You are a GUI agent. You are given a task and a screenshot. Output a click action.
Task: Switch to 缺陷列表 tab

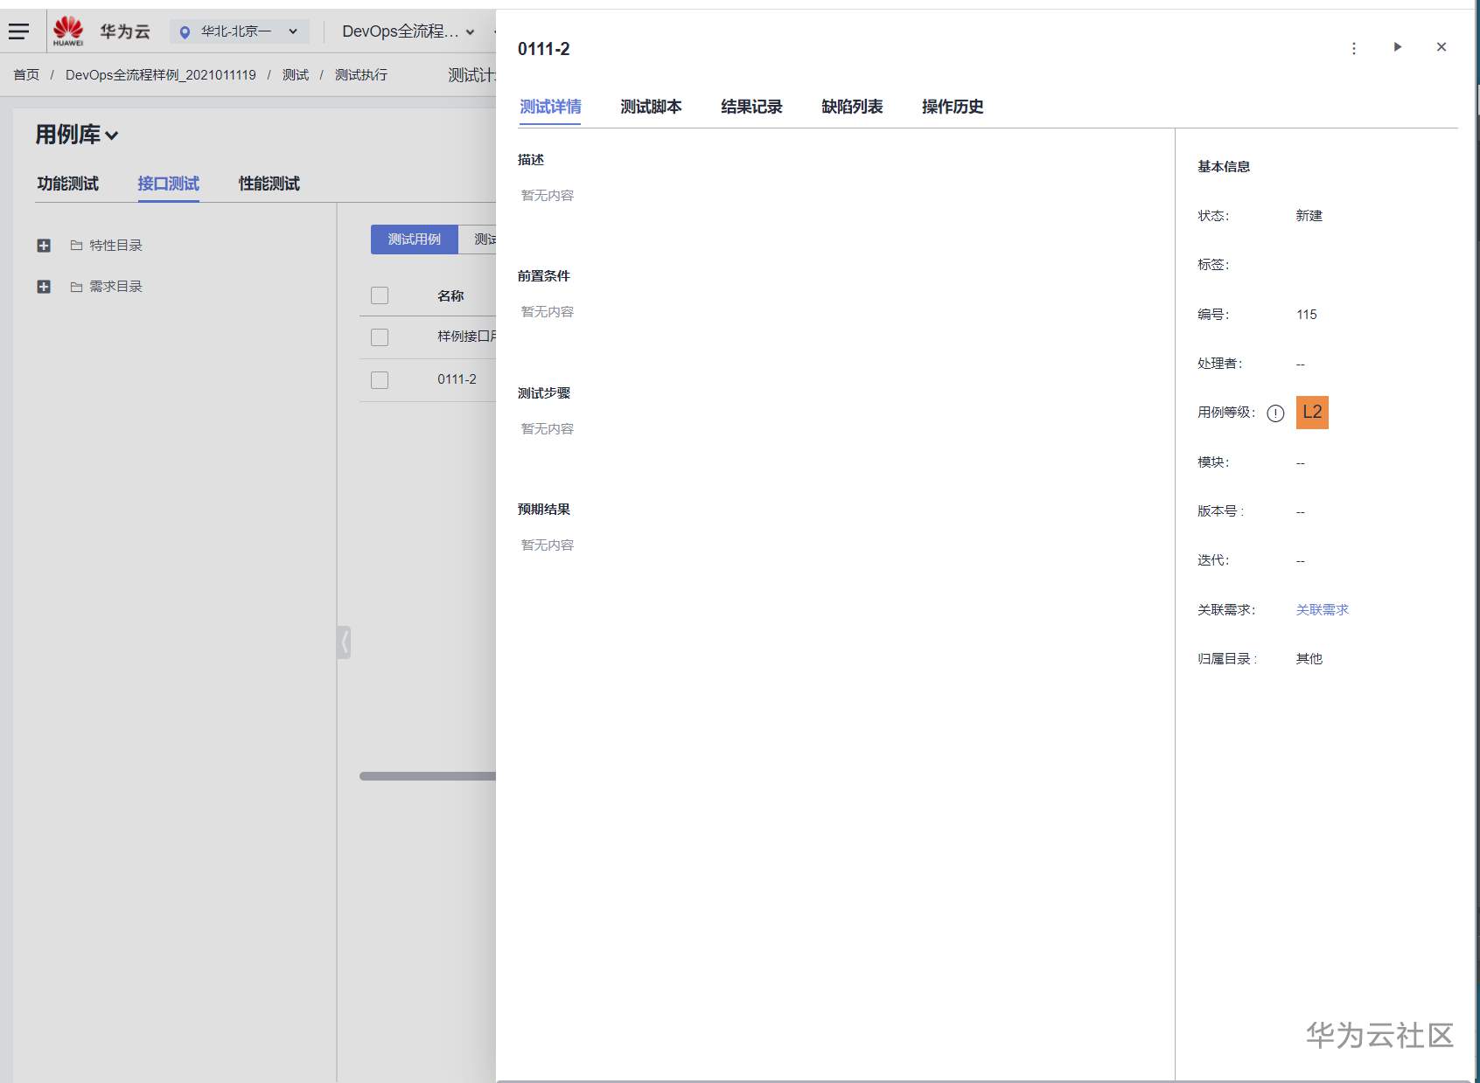(x=852, y=107)
